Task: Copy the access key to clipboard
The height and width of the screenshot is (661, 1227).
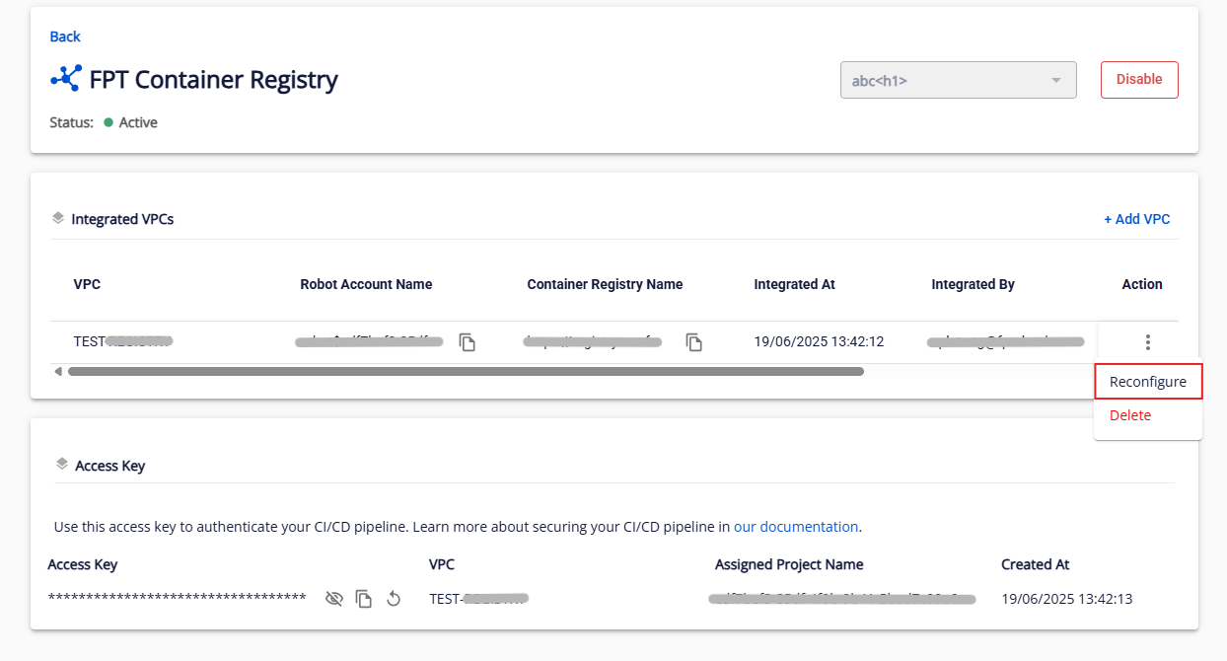Action: pos(364,599)
